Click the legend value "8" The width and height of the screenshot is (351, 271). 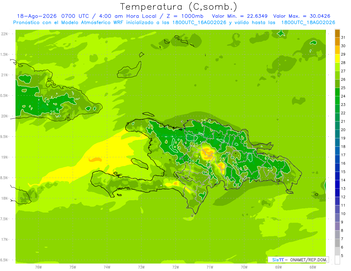click(342, 231)
